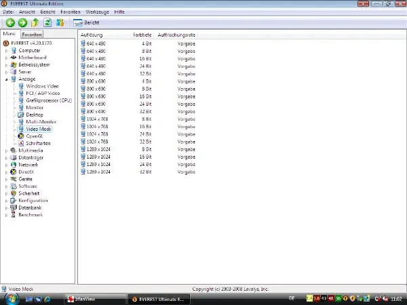Select OpenGL in the Anzeige tree
Viewport: 407px width, 305px height.
click(x=34, y=136)
